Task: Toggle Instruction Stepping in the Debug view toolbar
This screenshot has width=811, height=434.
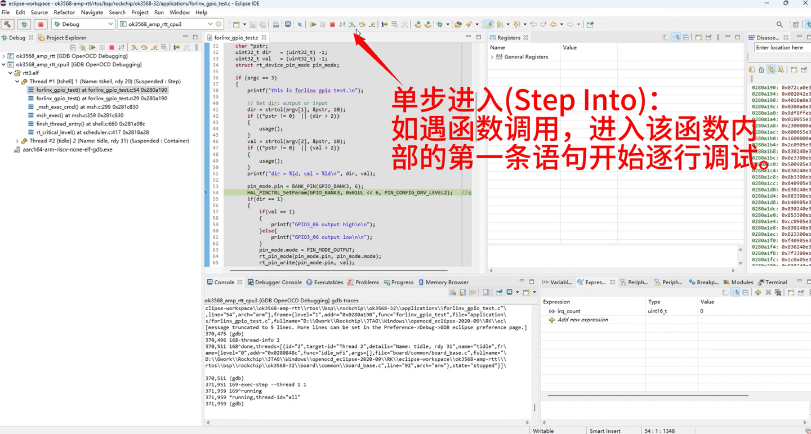Action: coord(176,48)
